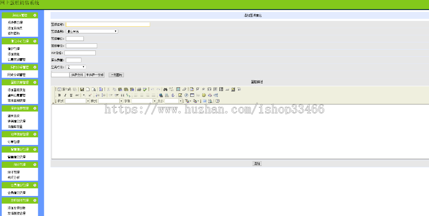Click the editor Preview icon

(x=93, y=89)
